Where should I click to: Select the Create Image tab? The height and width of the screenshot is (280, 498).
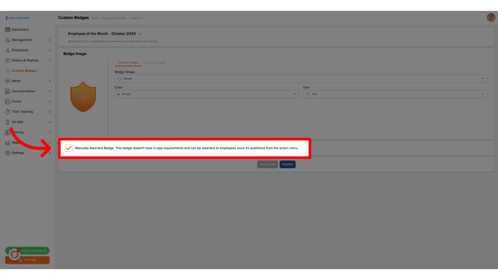point(128,62)
